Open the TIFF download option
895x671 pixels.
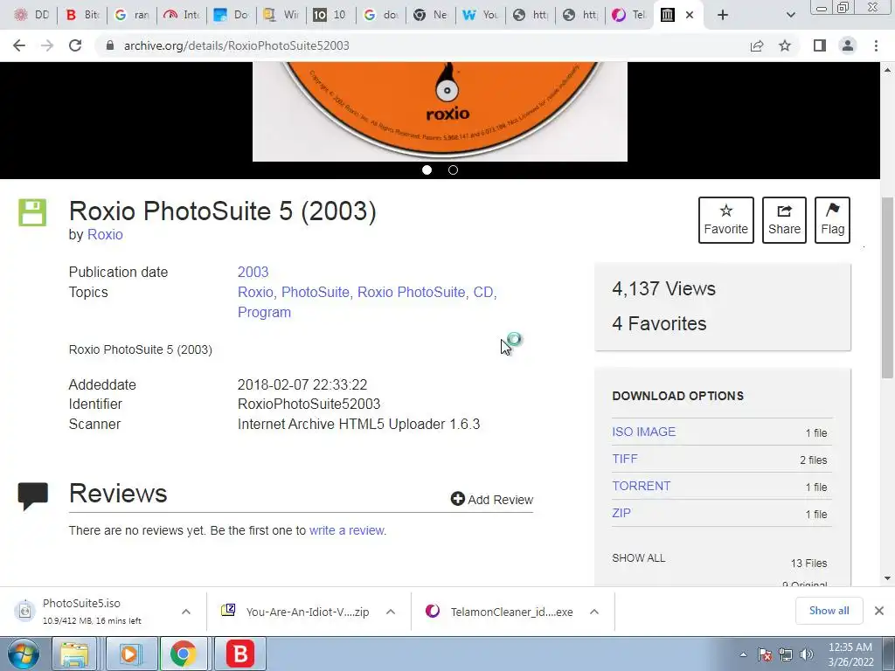(625, 459)
